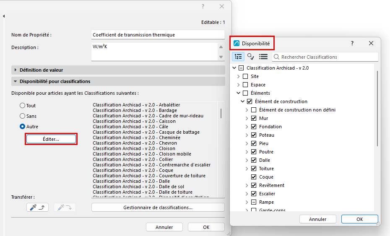The height and width of the screenshot is (236, 390).
Task: Select the tree view icon in Disponibilité
Action: click(238, 57)
